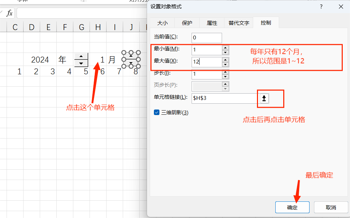The image size is (350, 218).
Task: Open the 替代文字 tab
Action: tap(239, 23)
